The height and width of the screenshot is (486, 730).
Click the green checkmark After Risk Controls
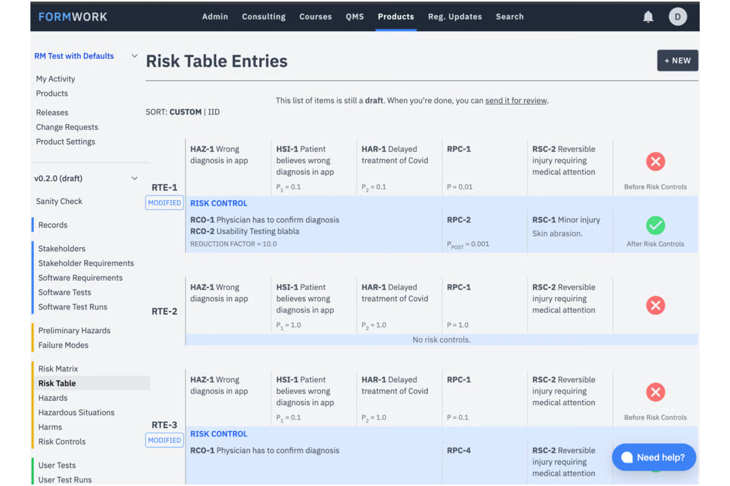click(x=656, y=226)
